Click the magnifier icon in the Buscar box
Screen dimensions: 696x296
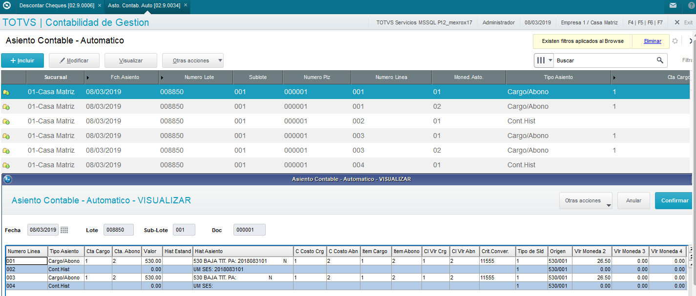(x=660, y=60)
